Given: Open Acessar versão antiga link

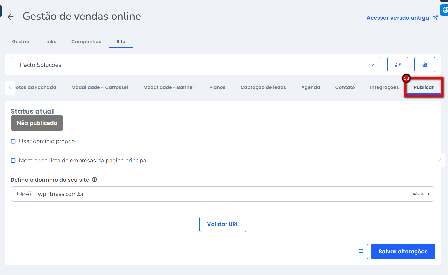Looking at the screenshot, I should [x=398, y=18].
